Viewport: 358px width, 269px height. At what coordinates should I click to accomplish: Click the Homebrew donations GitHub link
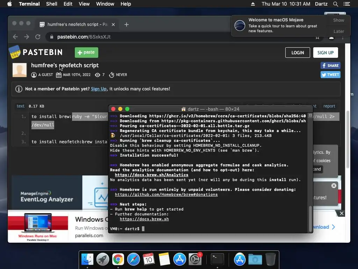coord(166,195)
